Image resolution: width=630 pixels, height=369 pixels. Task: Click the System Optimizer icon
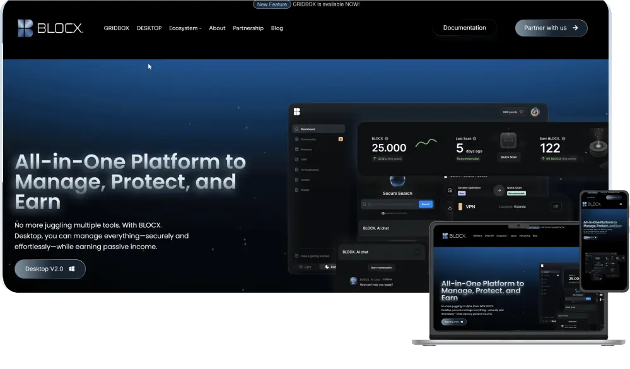450,190
